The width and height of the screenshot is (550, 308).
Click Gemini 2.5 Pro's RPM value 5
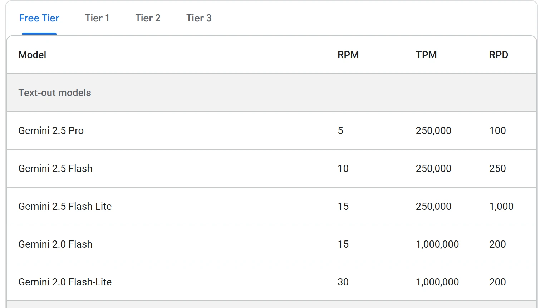[x=340, y=130]
